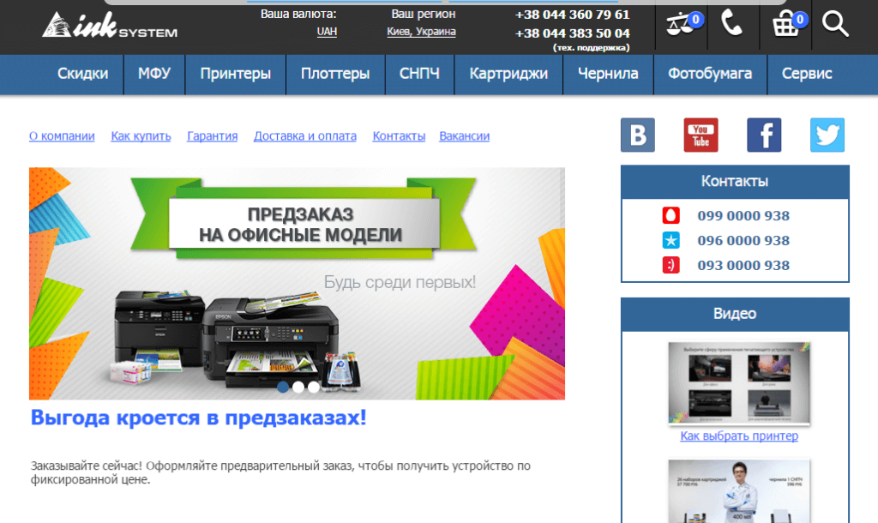This screenshot has width=878, height=523.
Task: Open the product comparison scales icon
Action: 680,25
